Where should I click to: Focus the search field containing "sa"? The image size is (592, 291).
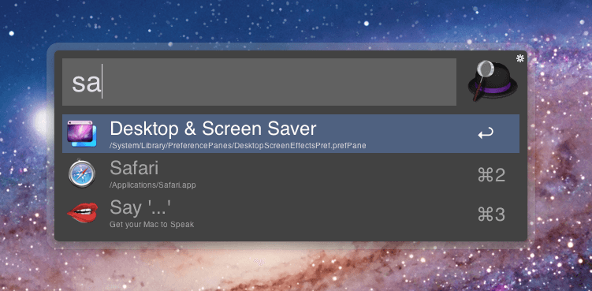point(259,82)
